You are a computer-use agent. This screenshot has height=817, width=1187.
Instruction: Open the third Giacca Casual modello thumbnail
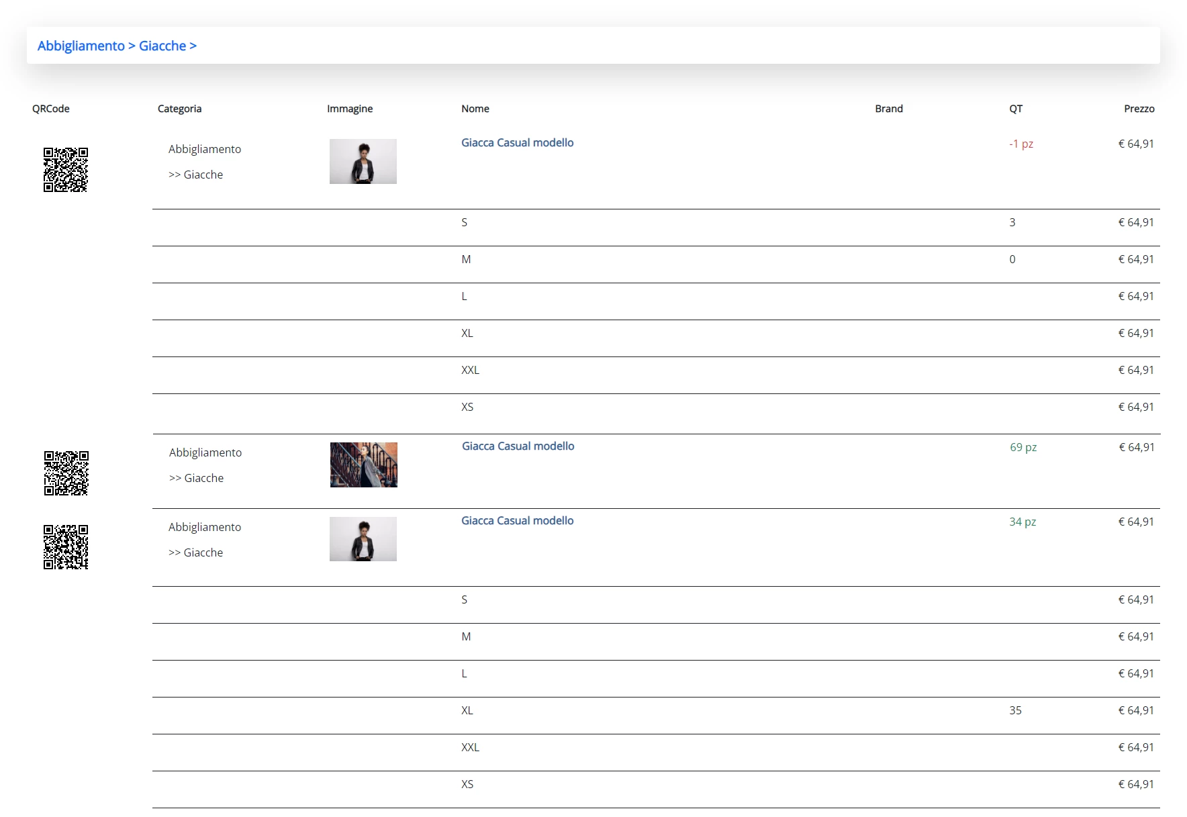coord(363,539)
